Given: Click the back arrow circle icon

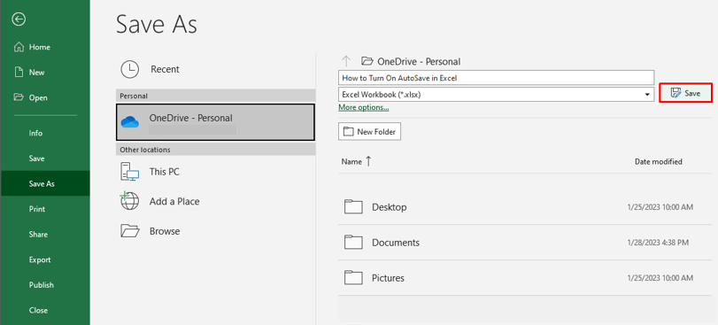Looking at the screenshot, I should point(19,19).
